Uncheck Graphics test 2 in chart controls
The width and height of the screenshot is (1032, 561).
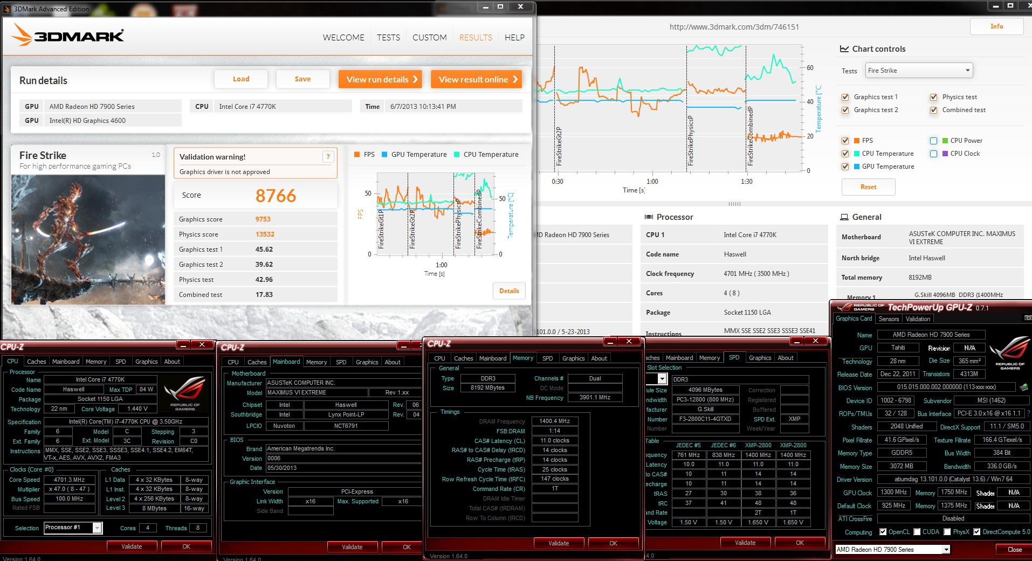845,110
